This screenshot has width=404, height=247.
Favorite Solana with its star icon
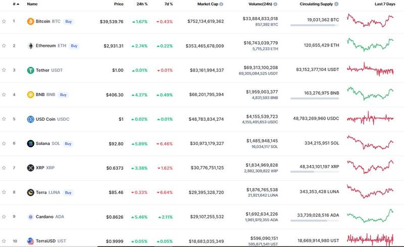pyautogui.click(x=4, y=143)
